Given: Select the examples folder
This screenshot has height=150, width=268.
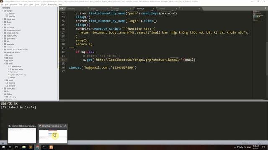Looking at the screenshot, I should [x=10, y=44].
